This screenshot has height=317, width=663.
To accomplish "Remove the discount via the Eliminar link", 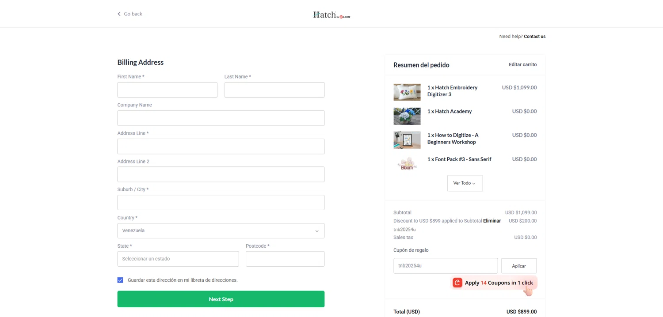I will [492, 221].
